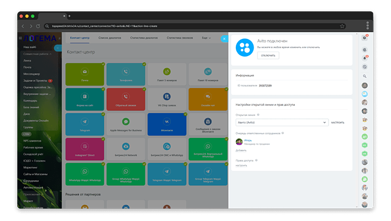Open the Почта connector tile
The image size is (391, 221).
(85, 74)
